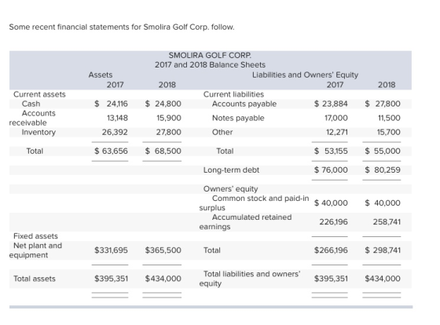Image resolution: width=440 pixels, height=325 pixels.
Task: Select Total assets 2017 value $395,351
Action: 111,279
